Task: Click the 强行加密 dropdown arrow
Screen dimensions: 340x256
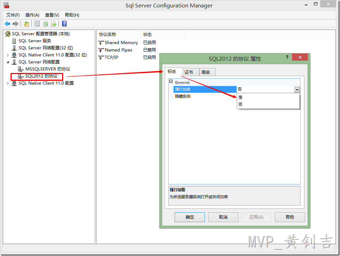Action: (297, 90)
